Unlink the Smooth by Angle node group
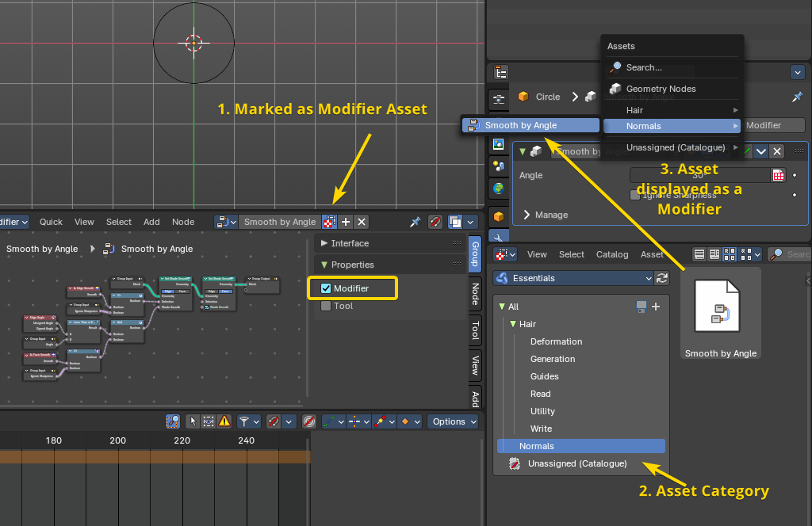Screen dimensions: 812x526 [362, 222]
